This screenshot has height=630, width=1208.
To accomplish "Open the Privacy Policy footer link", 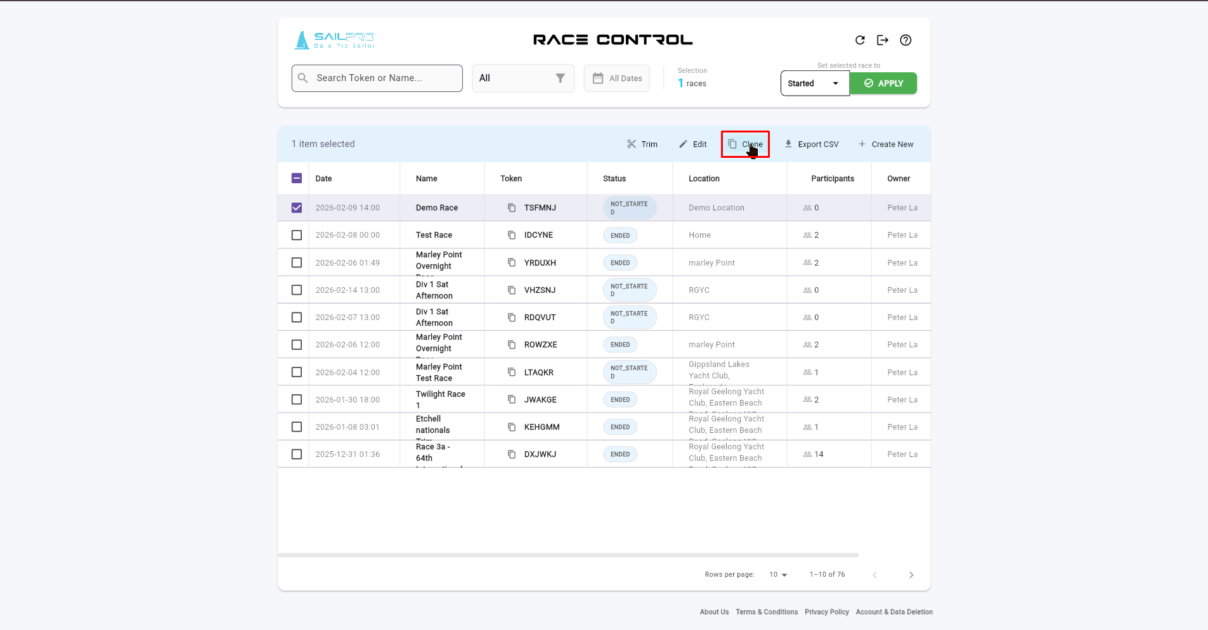I will [826, 612].
